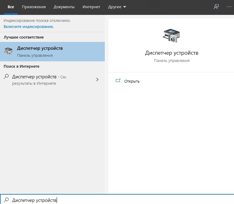Click the Диспетчер устройств title in preview pane
Screen dimensions: 234x204
pos(172,53)
